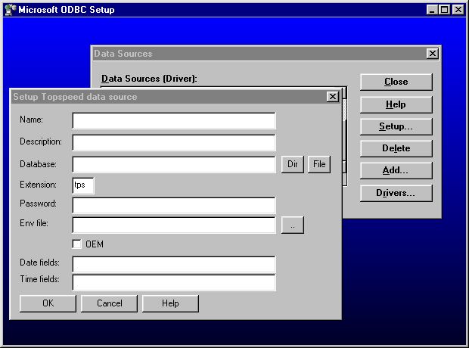Viewport: 469px width, 348px height.
Task: Click the Date fields input box
Action: tap(174, 264)
